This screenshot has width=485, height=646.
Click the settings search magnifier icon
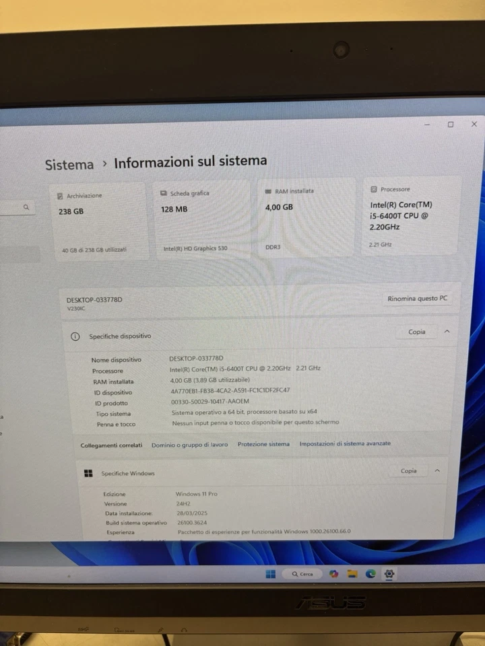[x=26, y=207]
